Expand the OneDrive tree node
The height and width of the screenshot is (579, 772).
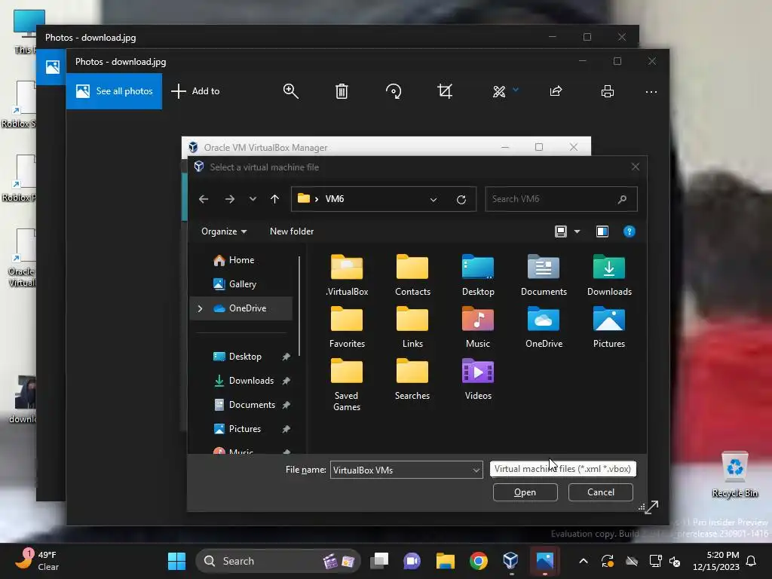pos(200,308)
